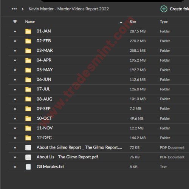Click the 287.5 MB size value

138,31
